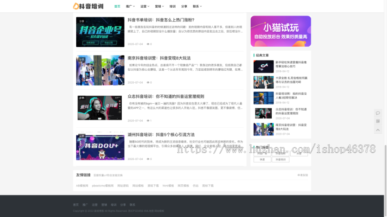Click the 抖音培训 hot tag
387x217 pixels.
[x=280, y=160]
